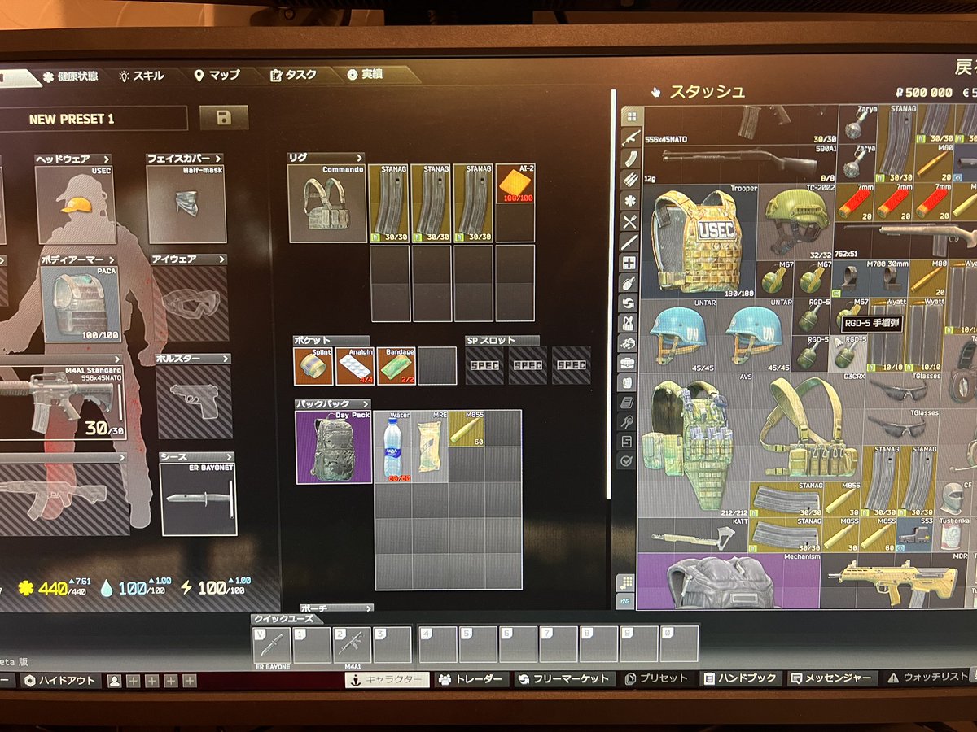Go to ハイドアウト in bottom bar
This screenshot has height=732, width=977.
pos(59,681)
